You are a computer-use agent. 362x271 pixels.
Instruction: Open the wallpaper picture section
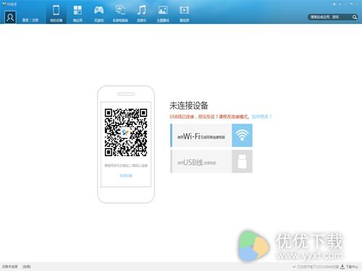pyautogui.click(x=163, y=13)
